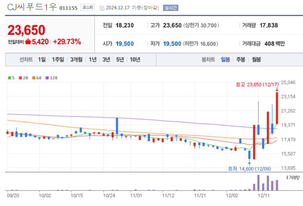Click the 10/24 date on the x-axis
This screenshot has height=206, width=303.
pos(109,195)
